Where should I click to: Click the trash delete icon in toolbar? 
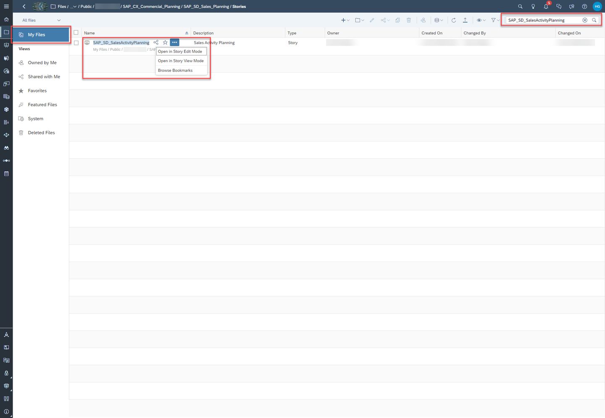coord(409,20)
